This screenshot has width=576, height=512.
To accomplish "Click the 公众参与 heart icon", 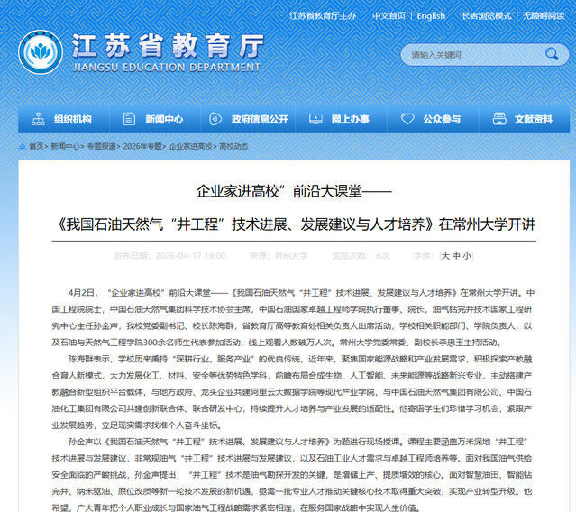I will pos(407,119).
